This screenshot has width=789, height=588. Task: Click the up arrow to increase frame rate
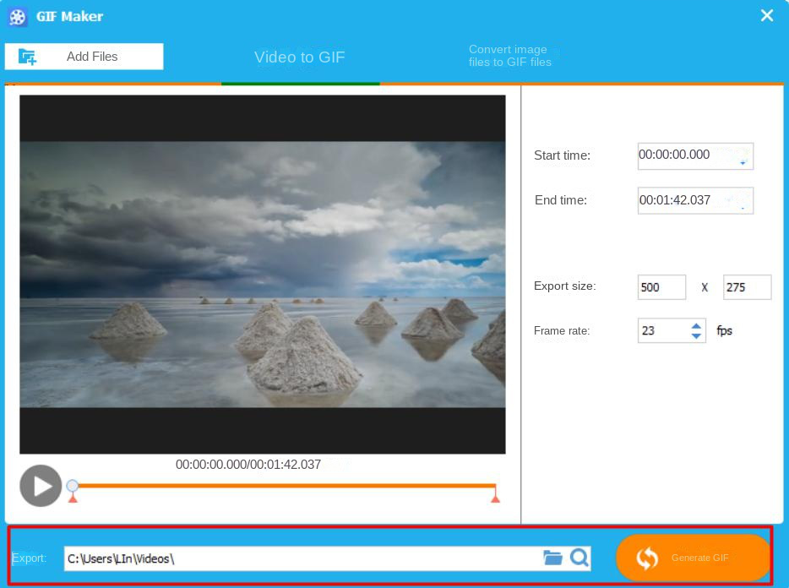click(695, 325)
